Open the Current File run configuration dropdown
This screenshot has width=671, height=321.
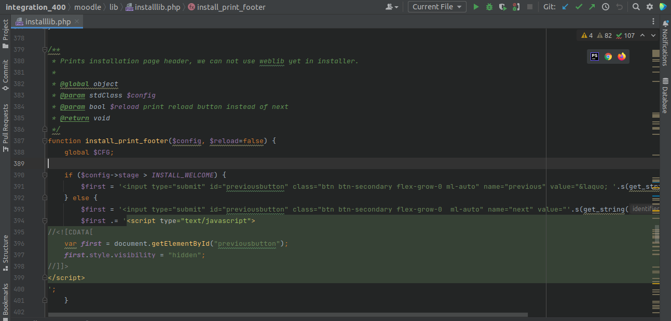(437, 7)
